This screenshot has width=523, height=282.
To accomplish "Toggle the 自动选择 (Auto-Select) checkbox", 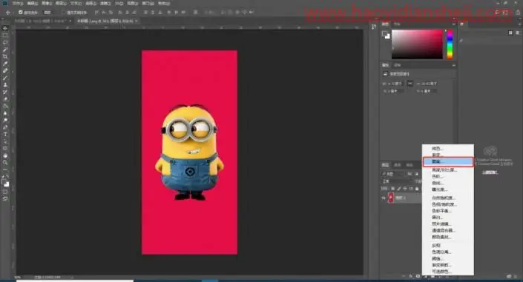I will pyautogui.click(x=21, y=13).
